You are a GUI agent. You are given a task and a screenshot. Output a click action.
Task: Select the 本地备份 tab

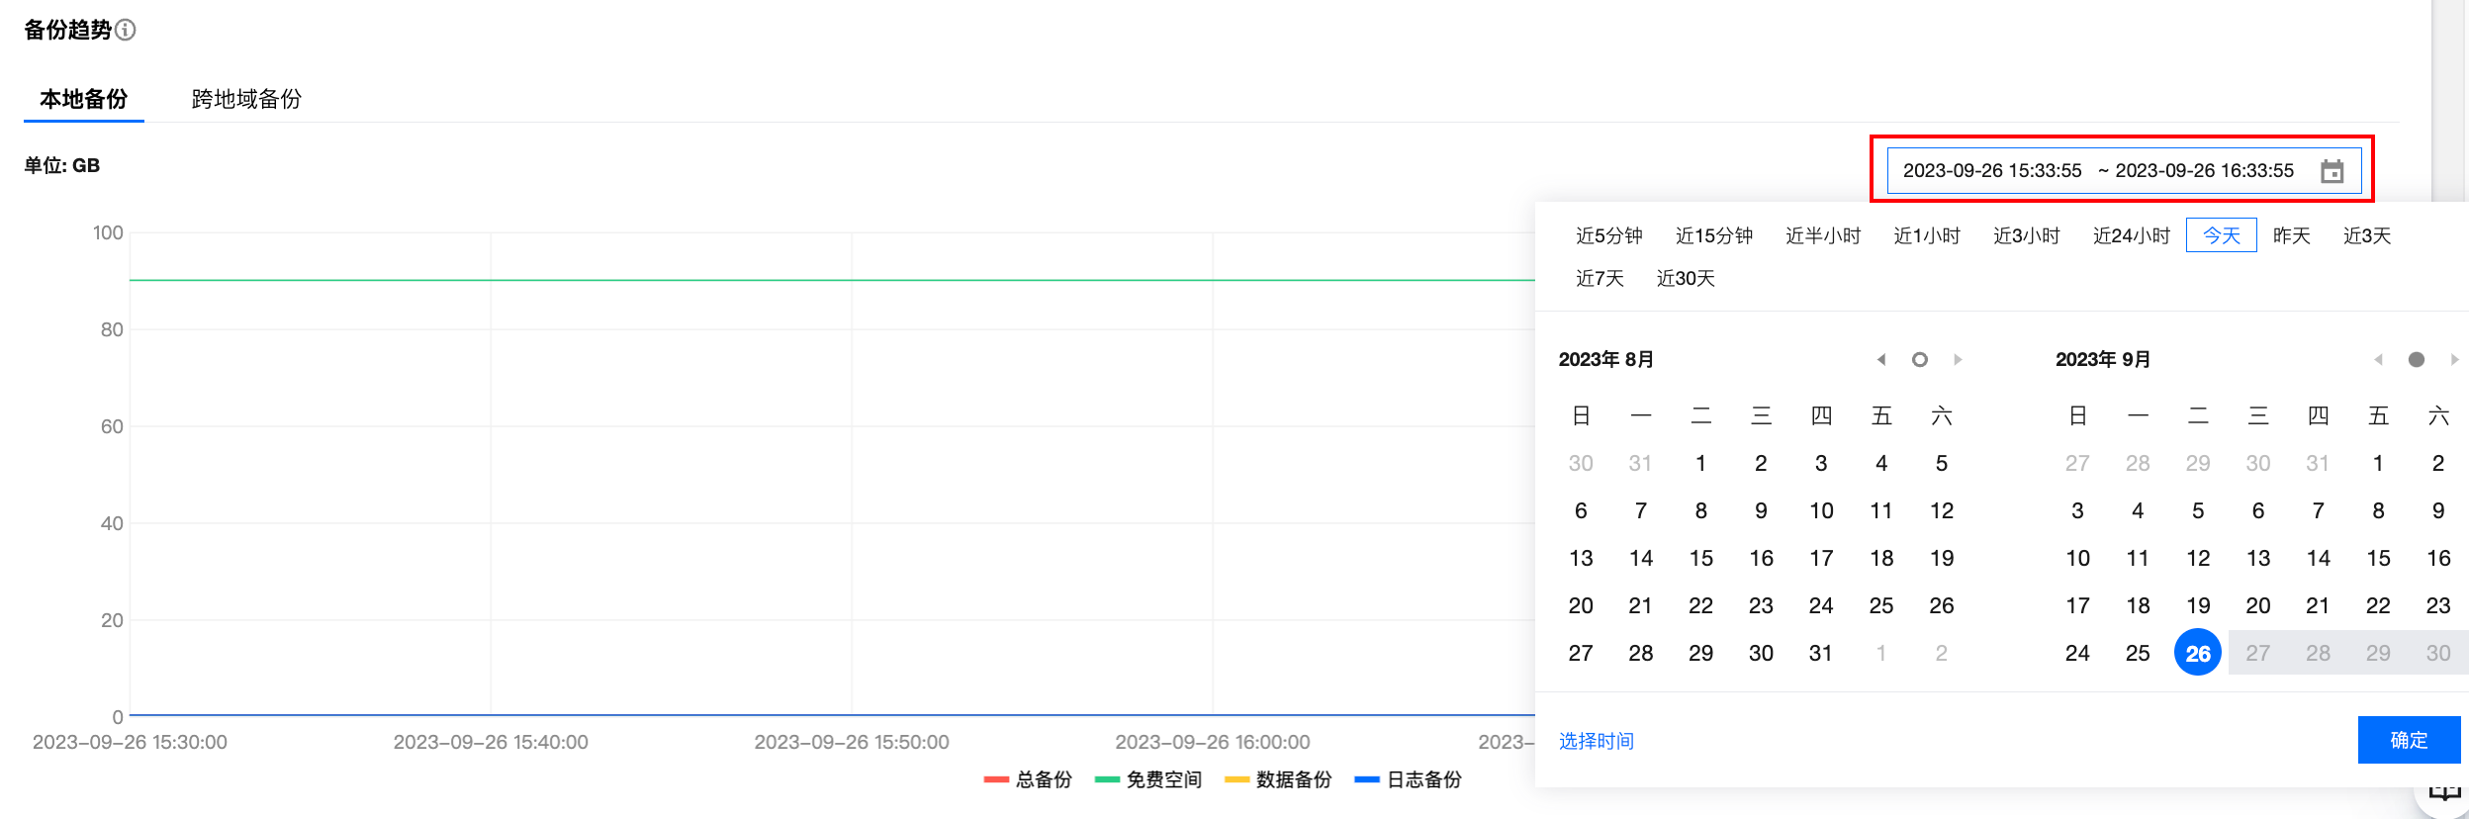coord(84,99)
